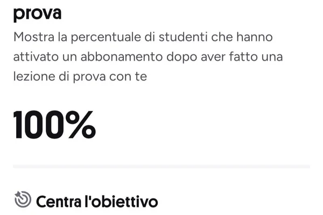Click the word 'lezione' in the last line
323x215 pixels.
(34, 76)
